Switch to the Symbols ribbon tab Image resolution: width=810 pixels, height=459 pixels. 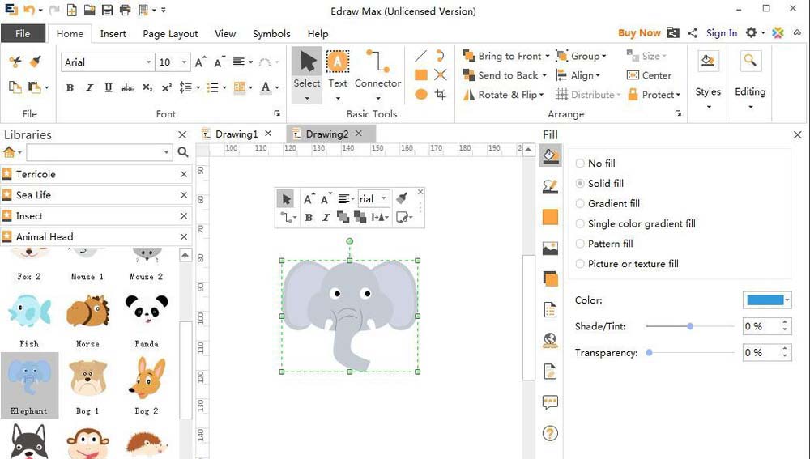pyautogui.click(x=271, y=33)
